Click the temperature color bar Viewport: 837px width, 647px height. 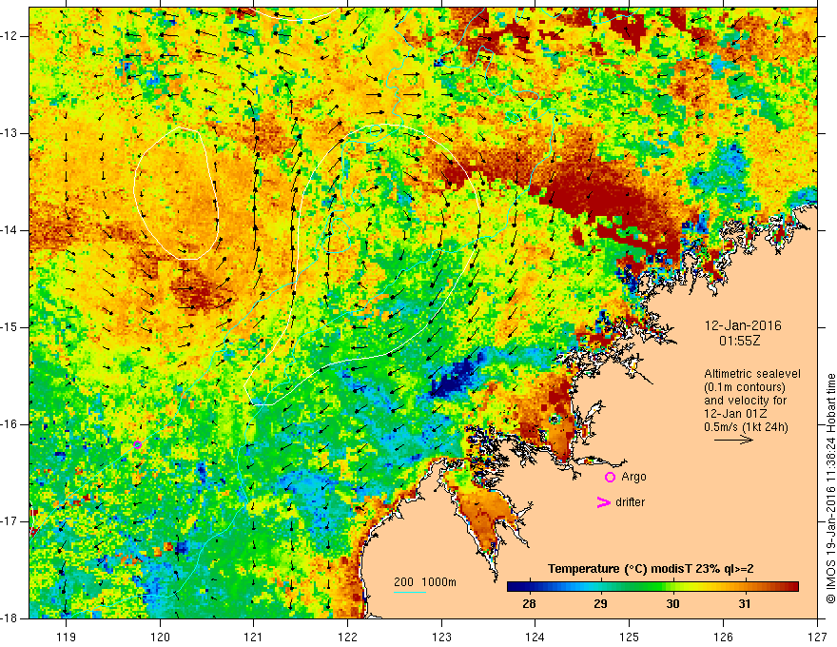(652, 587)
